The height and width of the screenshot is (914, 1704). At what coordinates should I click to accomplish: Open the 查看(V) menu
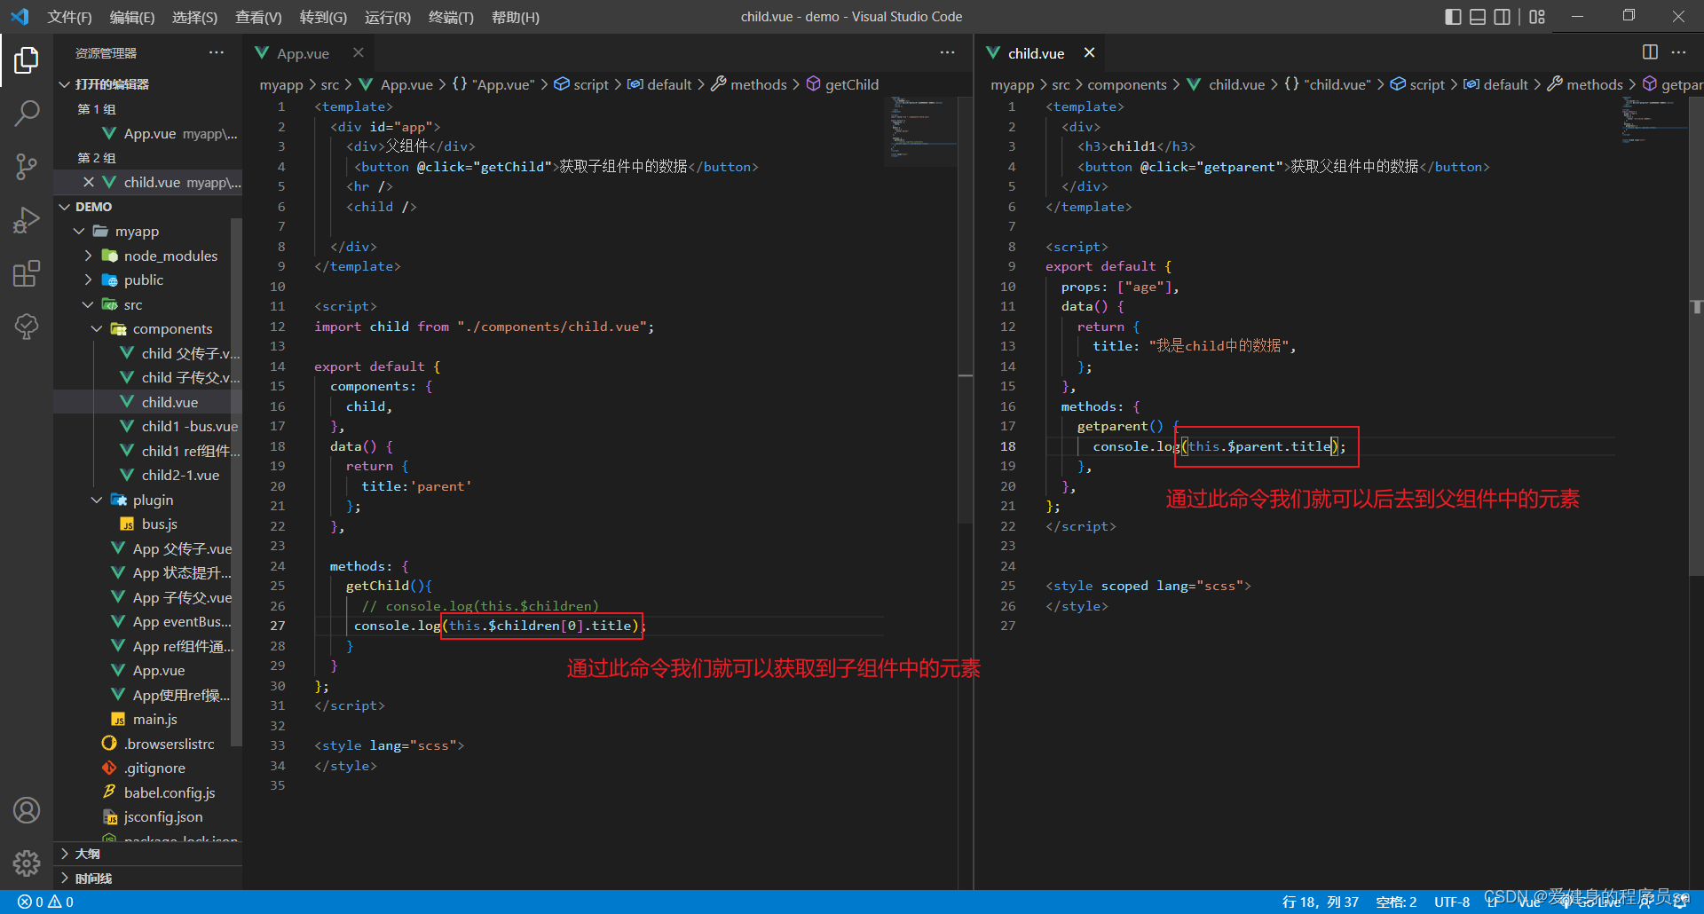point(258,17)
